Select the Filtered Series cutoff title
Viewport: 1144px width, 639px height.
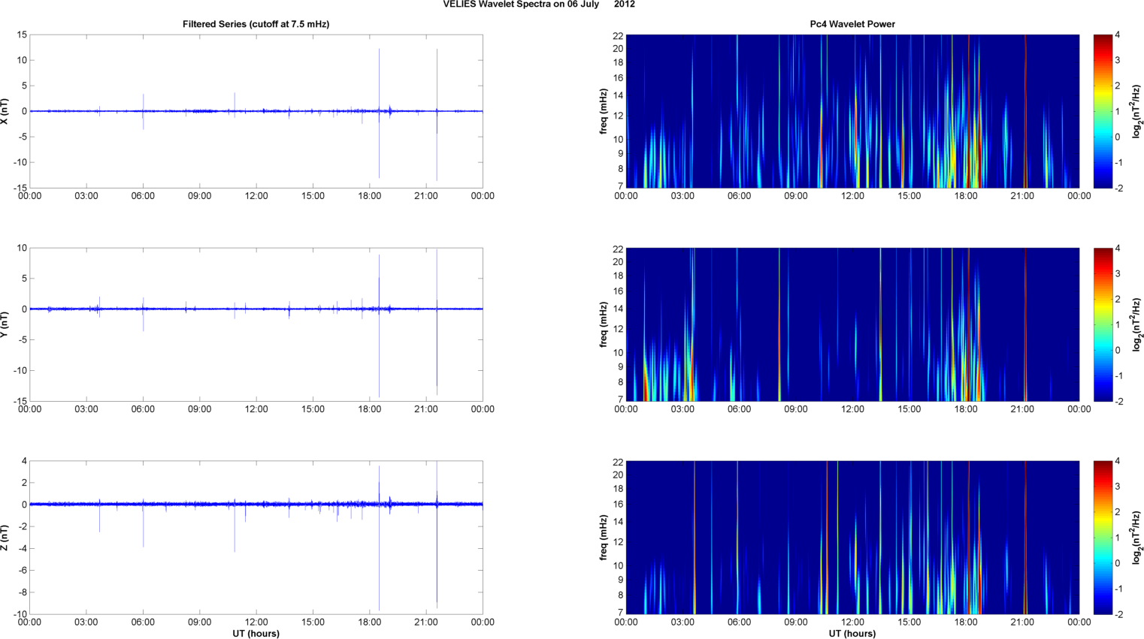tap(256, 24)
